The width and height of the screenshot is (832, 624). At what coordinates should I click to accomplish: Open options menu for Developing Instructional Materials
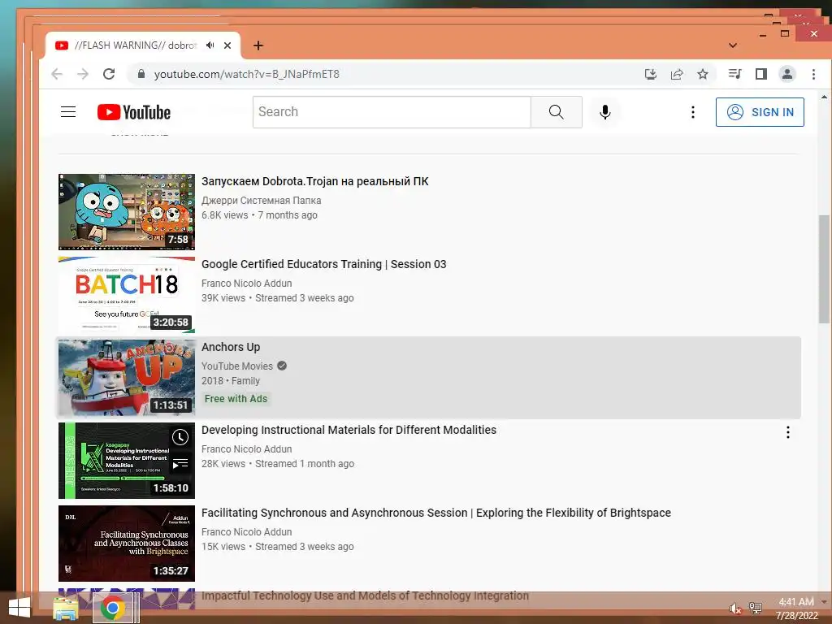pyautogui.click(x=788, y=432)
